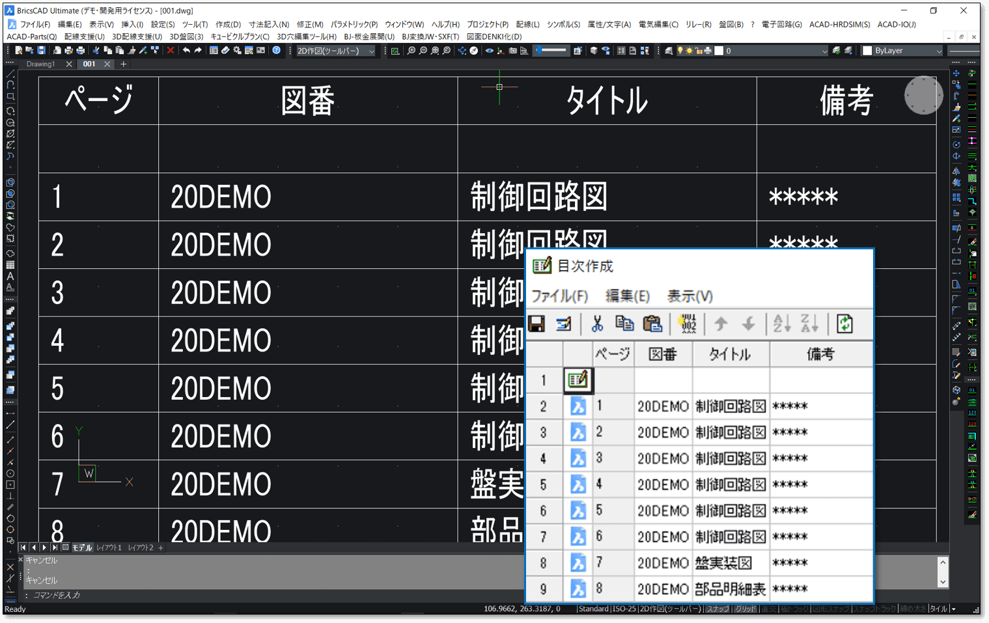
Task: Toggle 直交 ortho mode in status bar
Action: (769, 609)
